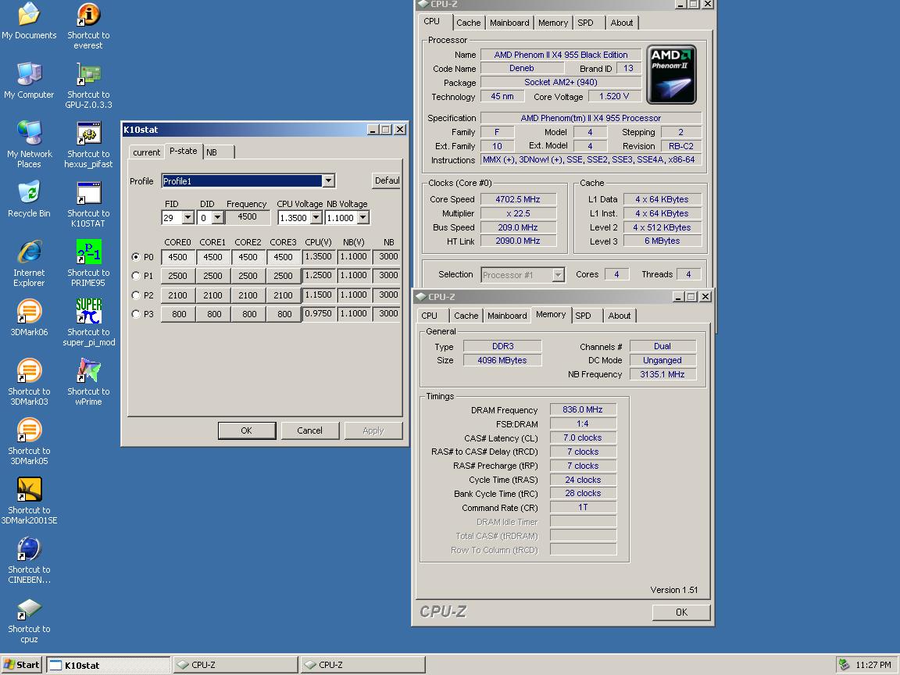Select the P1 state radio button
The height and width of the screenshot is (675, 900).
click(x=137, y=276)
